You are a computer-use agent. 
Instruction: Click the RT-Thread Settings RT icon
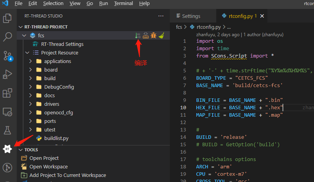35,44
